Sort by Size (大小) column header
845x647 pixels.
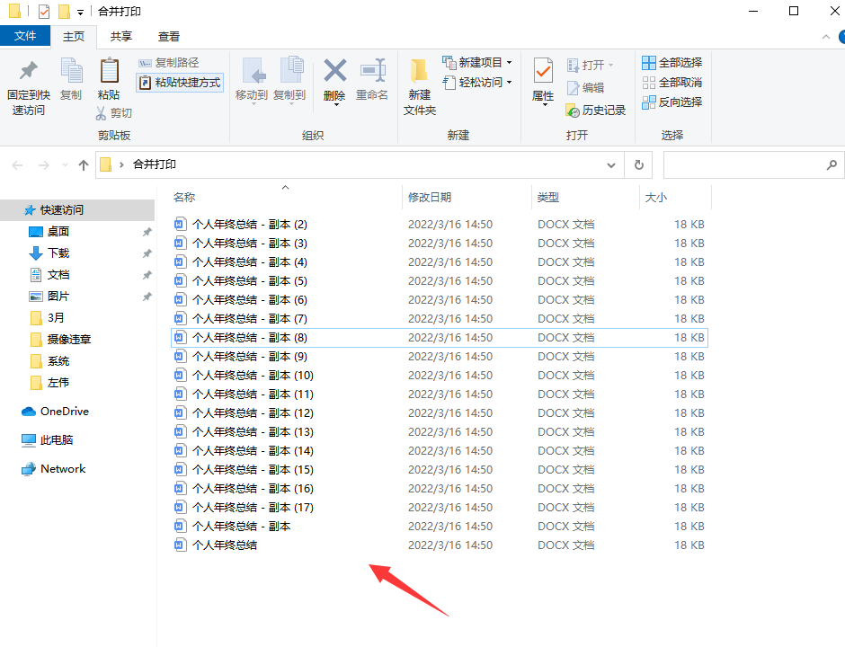click(x=656, y=197)
